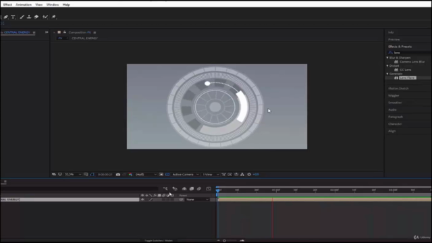Click the effects search field containing 'lens'
The image size is (432, 243).
click(x=409, y=53)
